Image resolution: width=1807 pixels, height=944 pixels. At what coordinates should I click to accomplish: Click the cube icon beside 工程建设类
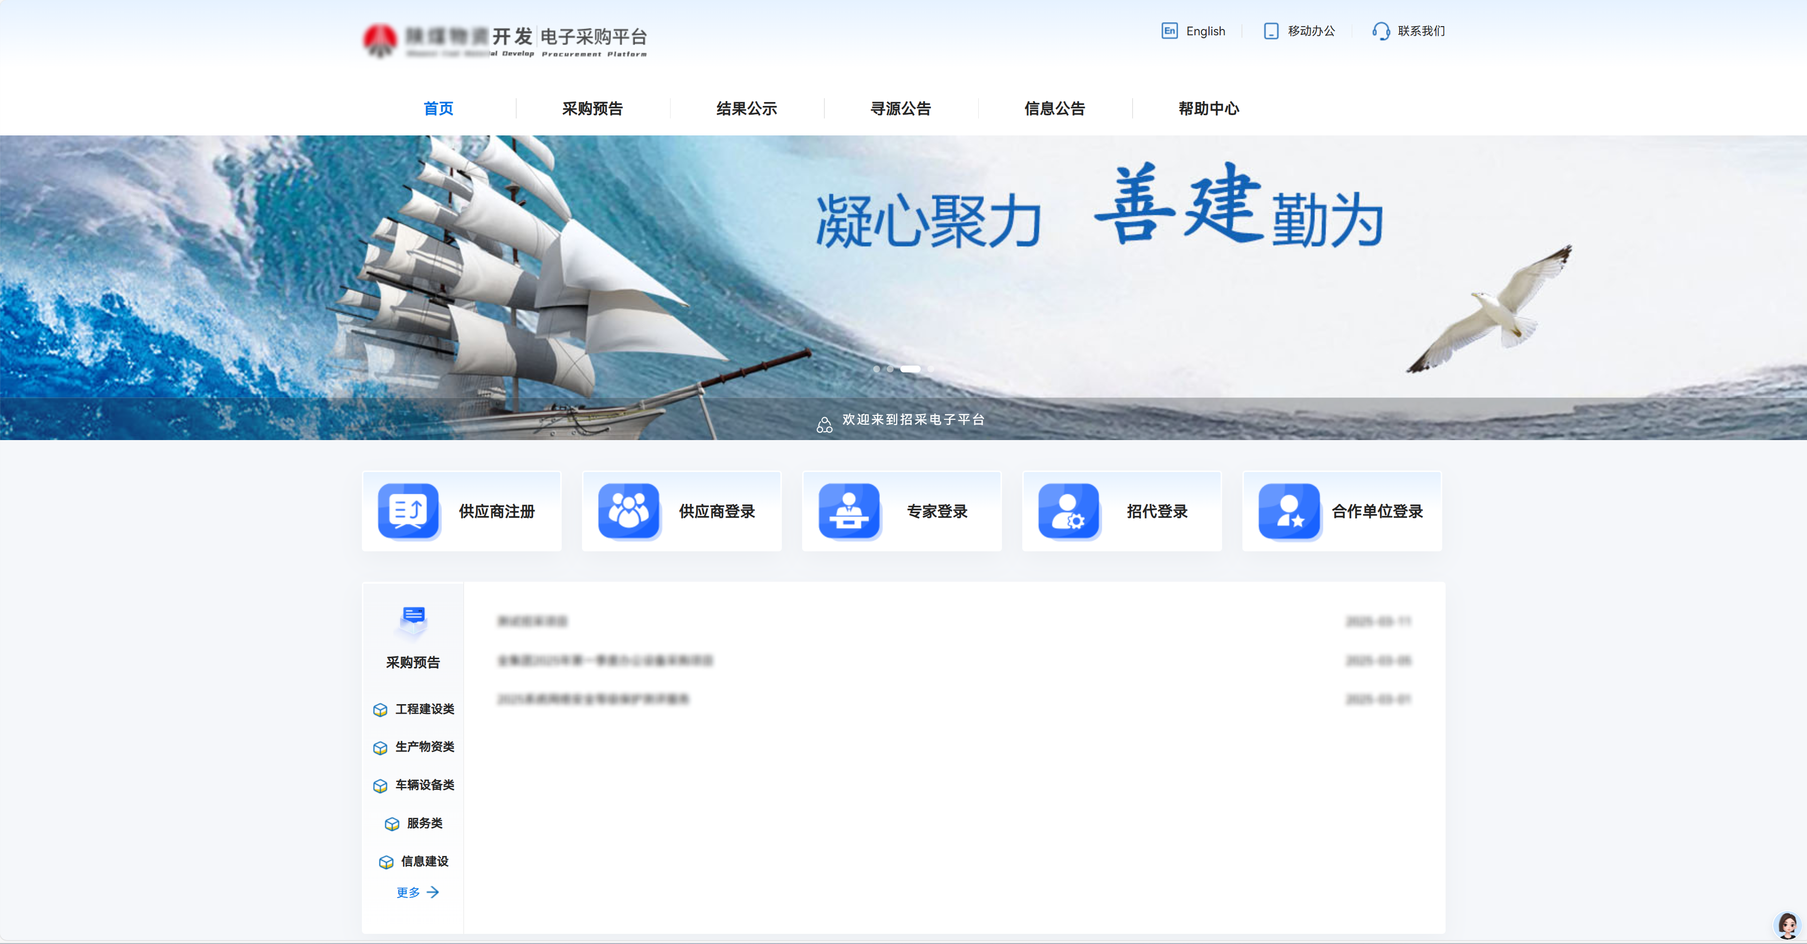(380, 710)
